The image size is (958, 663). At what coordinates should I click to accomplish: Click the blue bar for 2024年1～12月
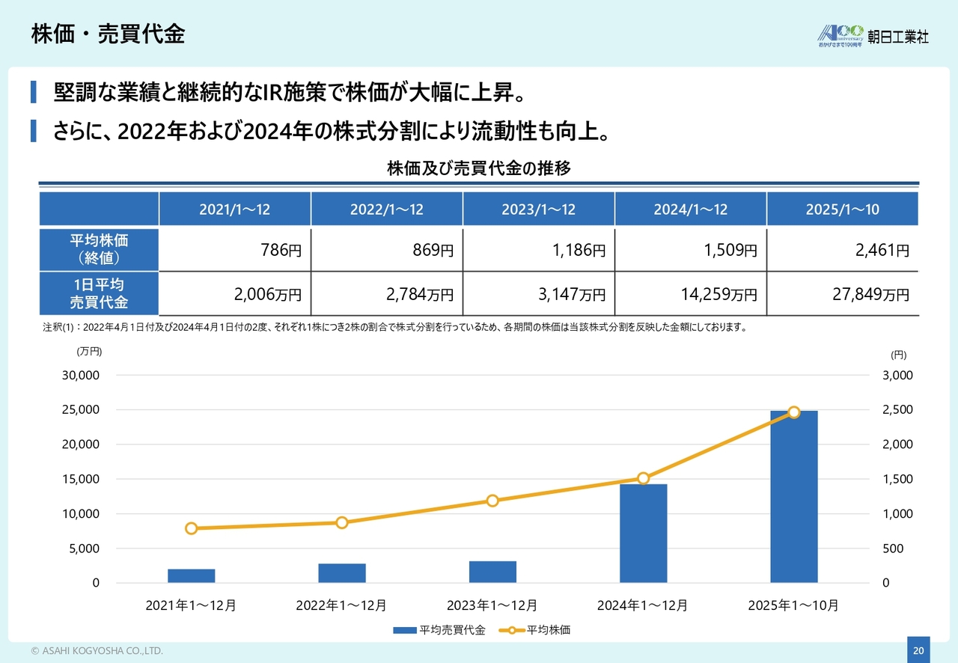click(x=643, y=533)
